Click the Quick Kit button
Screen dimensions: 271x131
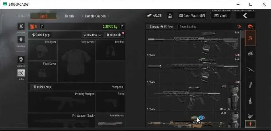point(114,35)
